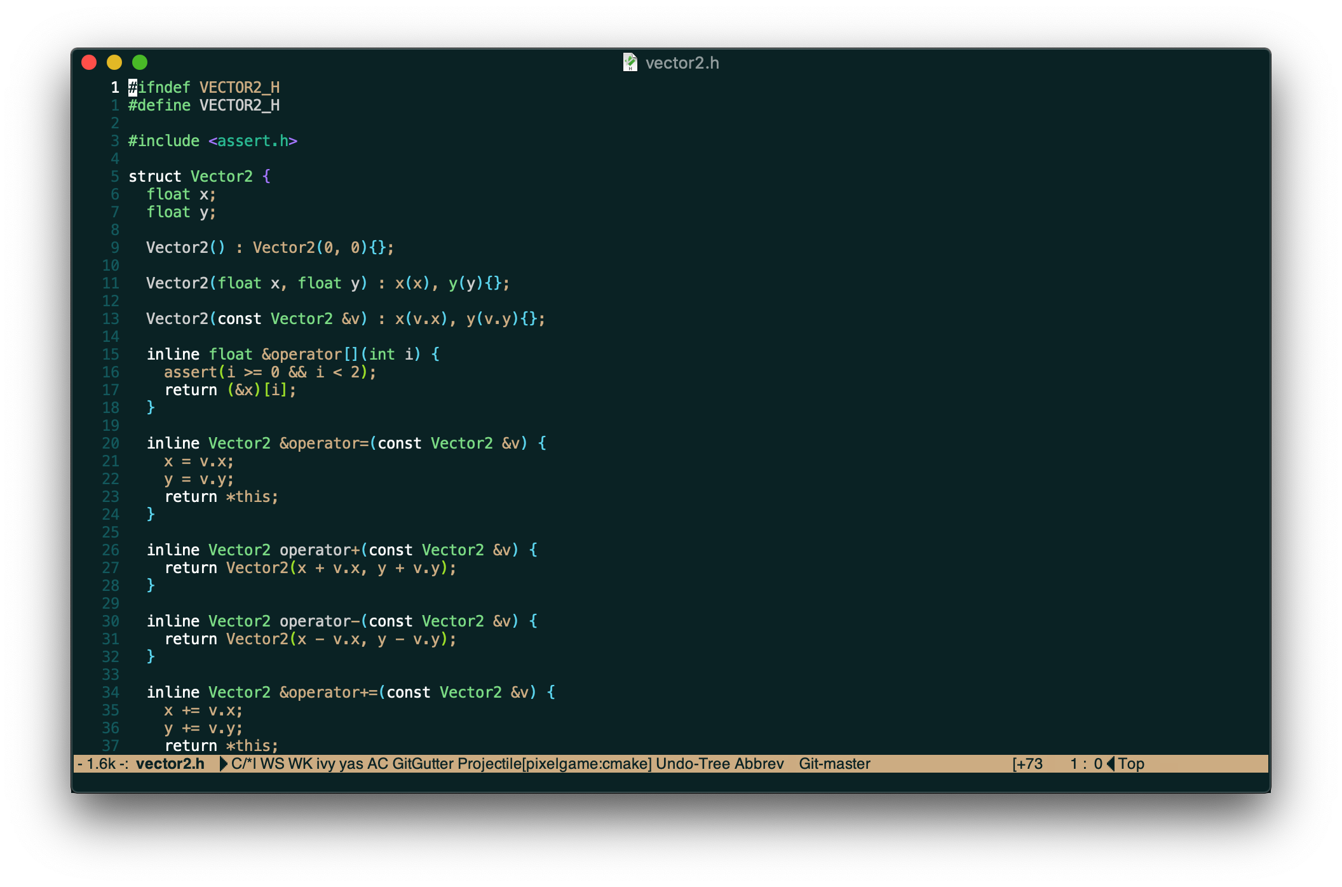Click the return (&x)[i]; line
The height and width of the screenshot is (887, 1342).
[230, 389]
